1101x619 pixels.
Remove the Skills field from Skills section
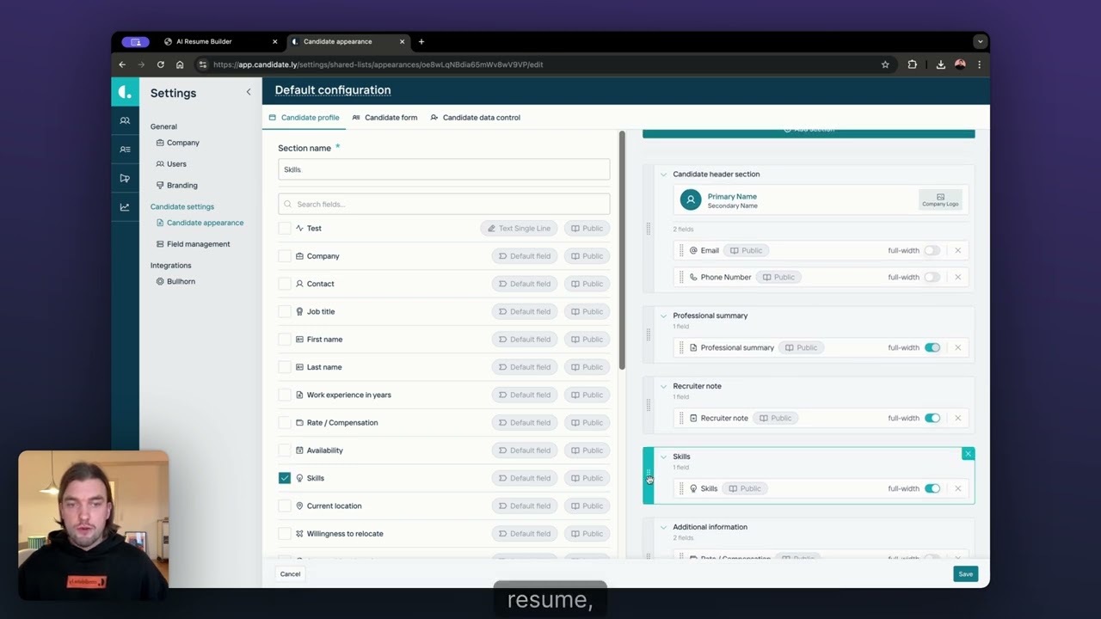(958, 488)
